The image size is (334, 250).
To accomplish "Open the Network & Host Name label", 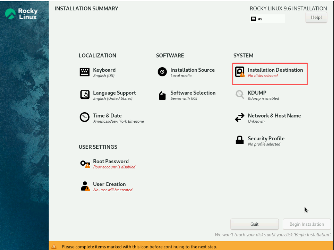I will coord(274,115).
